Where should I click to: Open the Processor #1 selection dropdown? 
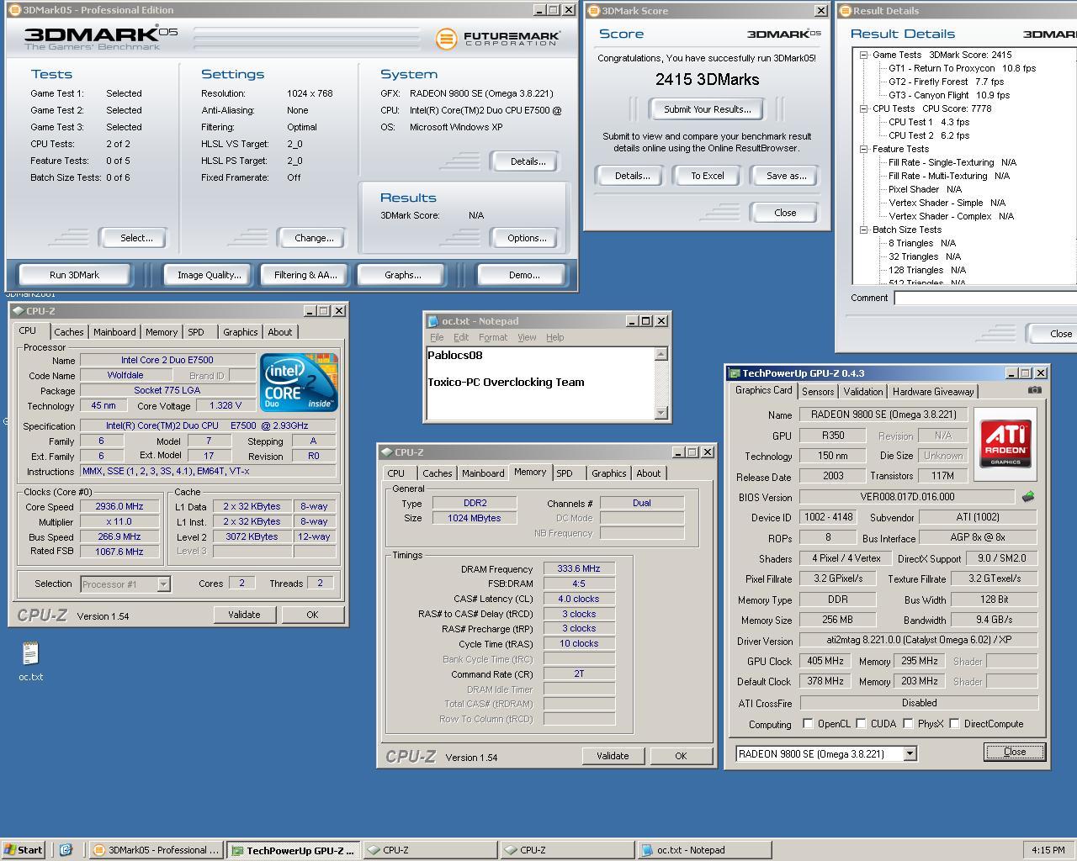pyautogui.click(x=163, y=584)
